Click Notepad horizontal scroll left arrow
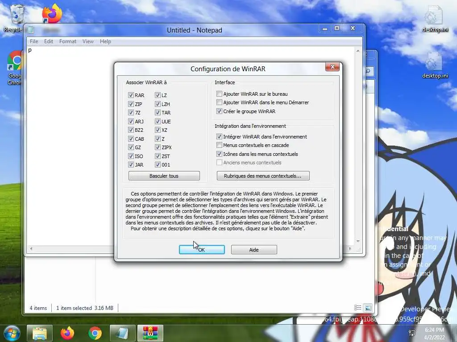Viewport: 457px width, 342px height. tap(31, 248)
